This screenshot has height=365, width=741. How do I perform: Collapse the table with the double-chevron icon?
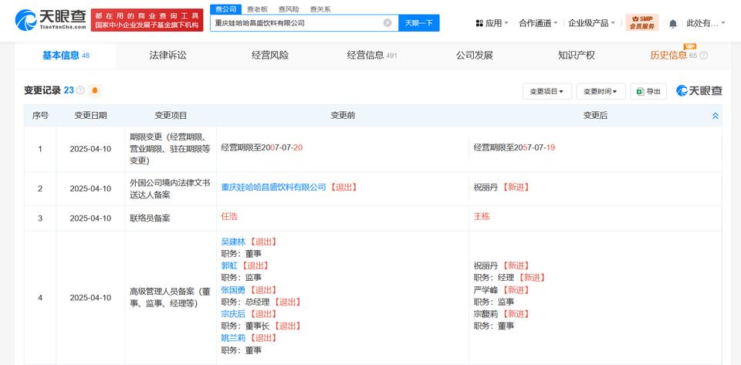click(715, 116)
